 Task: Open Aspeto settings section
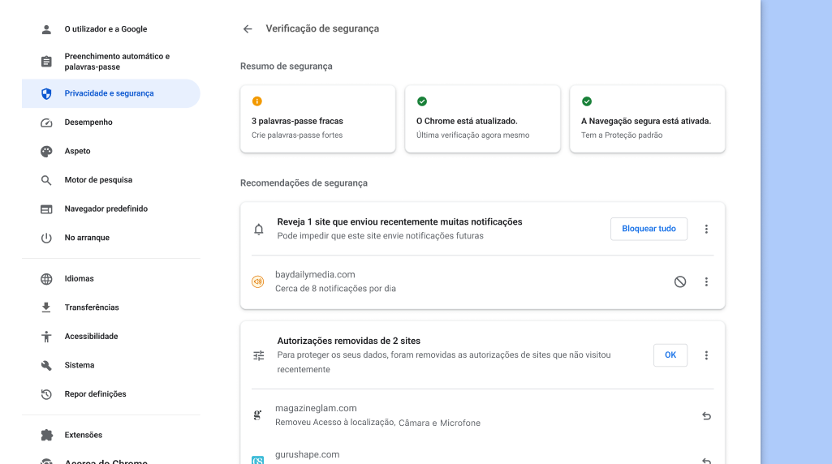[111, 152]
